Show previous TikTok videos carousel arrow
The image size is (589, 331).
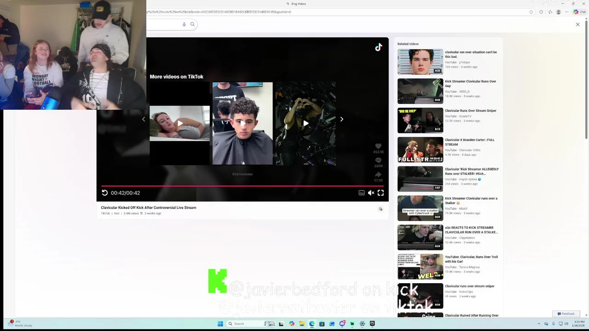[144, 119]
